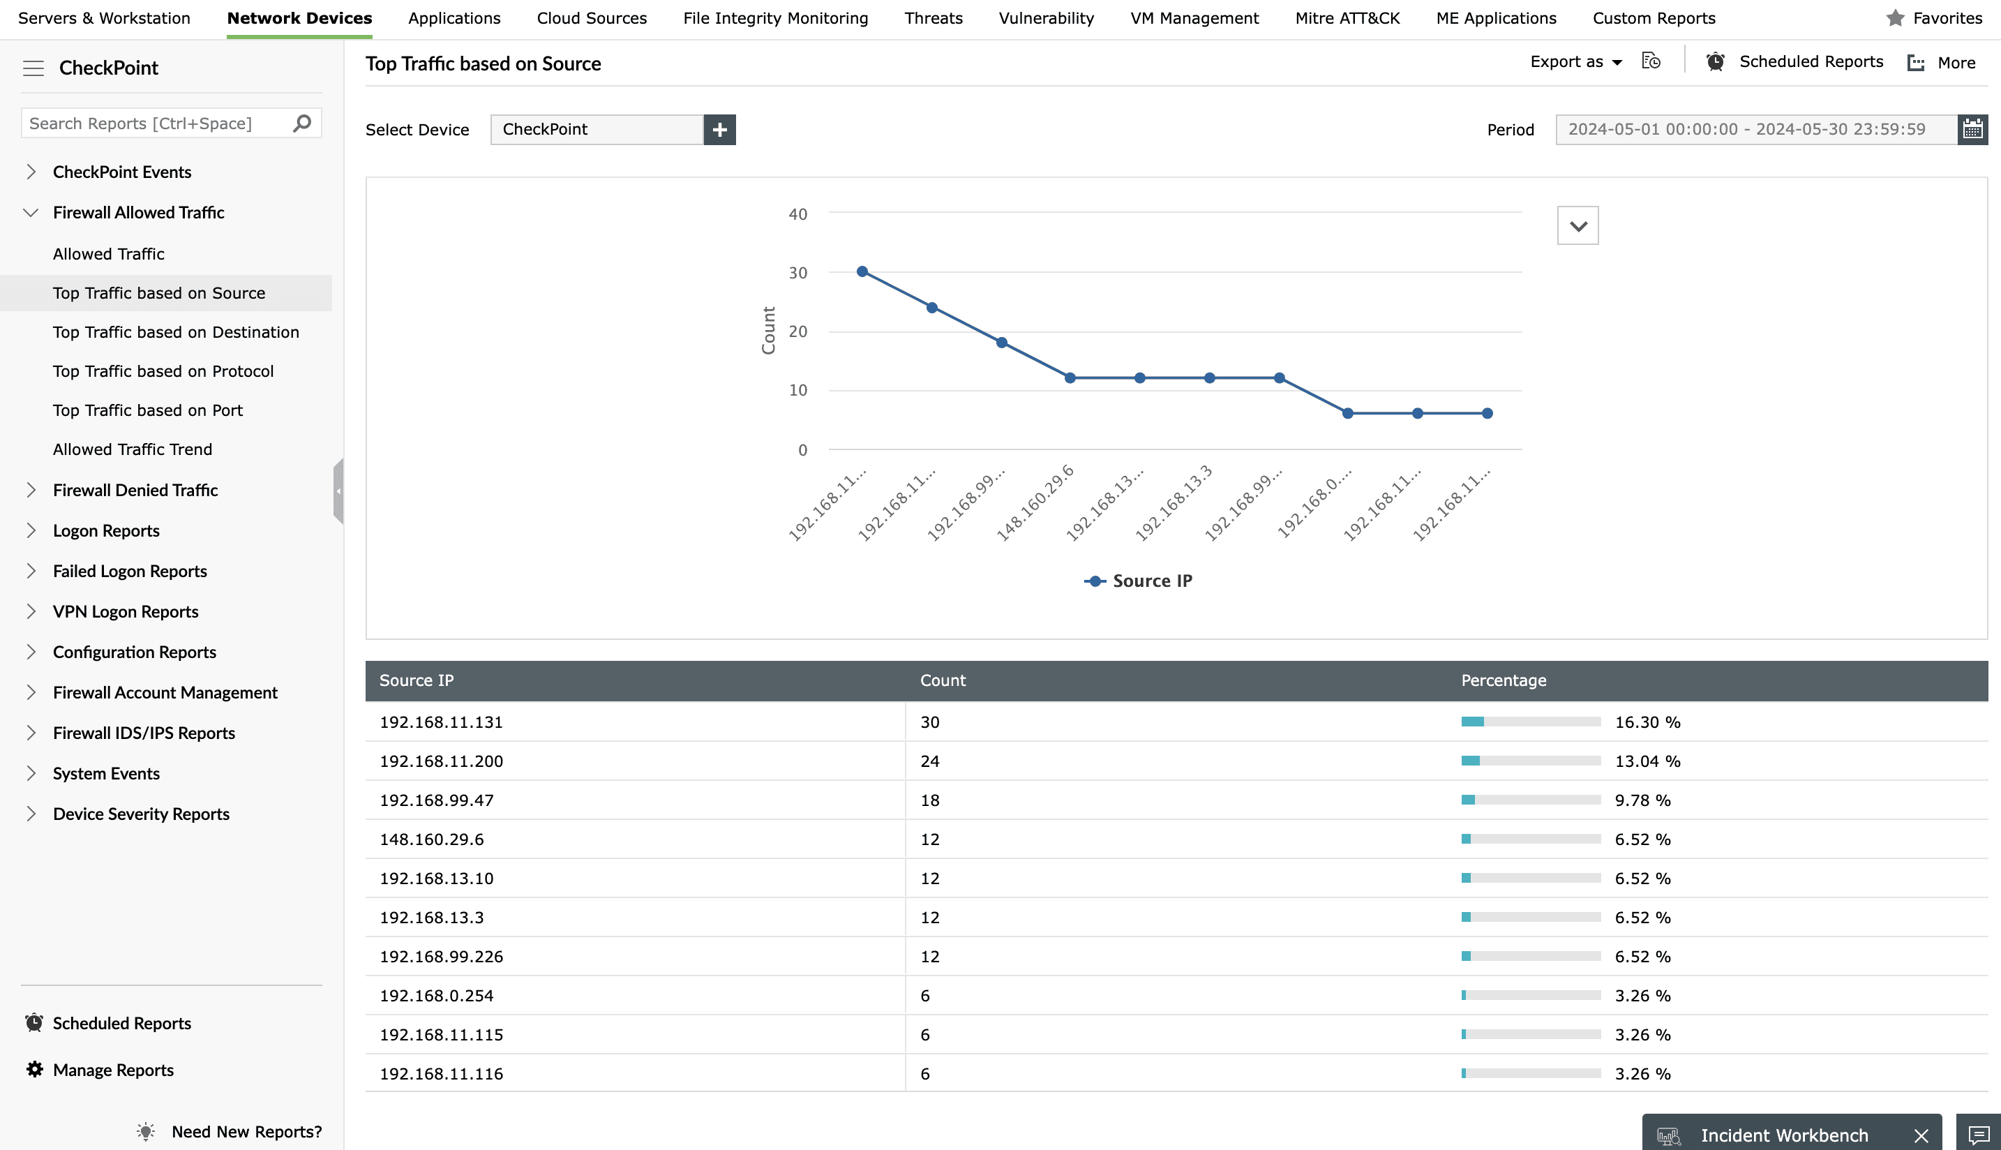2001x1150 pixels.
Task: Open the More options icon
Action: pos(1917,62)
